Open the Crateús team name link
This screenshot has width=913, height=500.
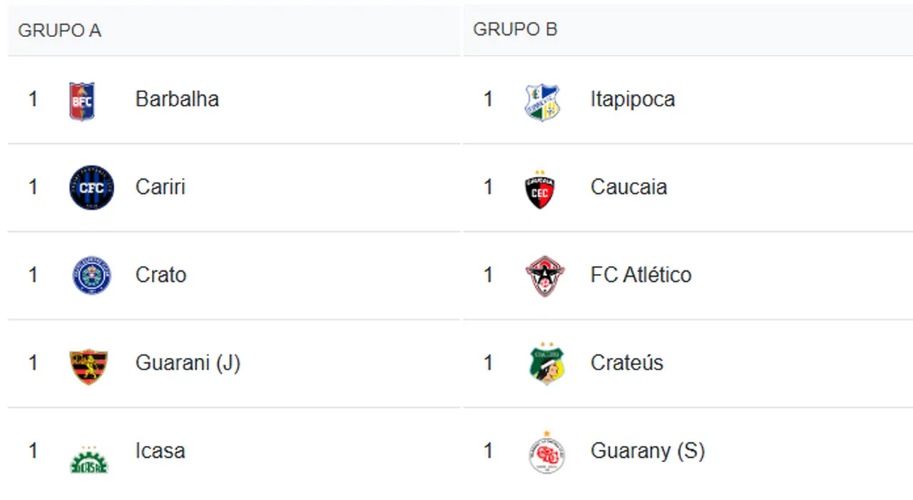pos(627,363)
